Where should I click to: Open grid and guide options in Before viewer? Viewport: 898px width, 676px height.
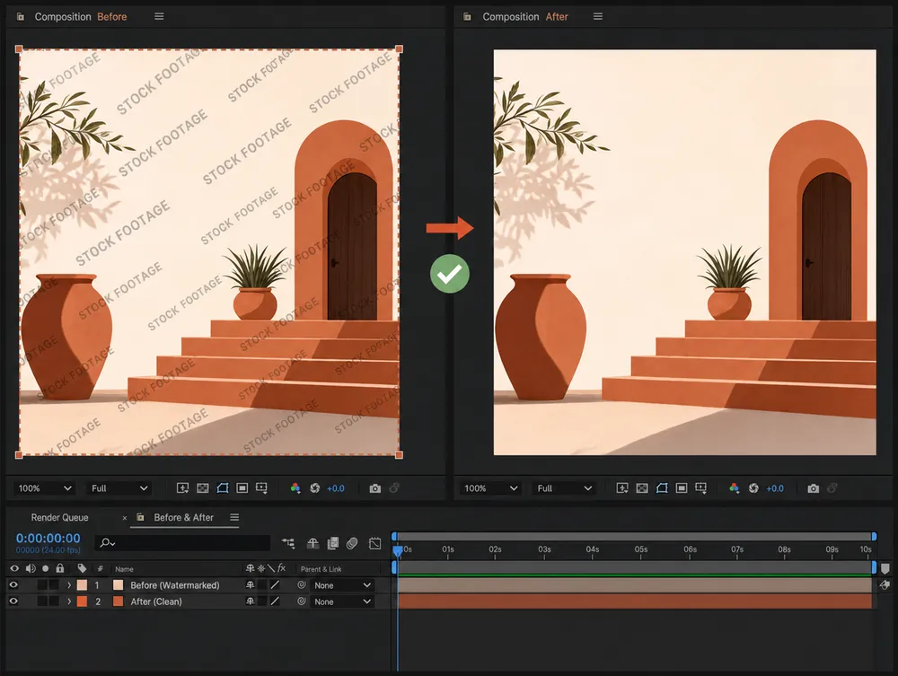point(261,488)
